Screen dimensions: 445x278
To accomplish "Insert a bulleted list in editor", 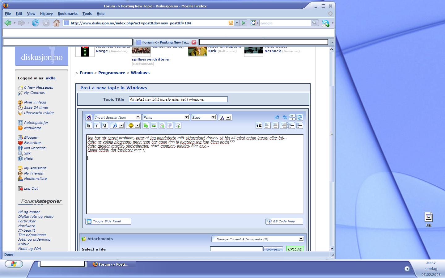I will [300, 125].
